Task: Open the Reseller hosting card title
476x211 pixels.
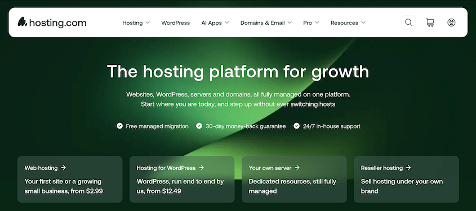Action: click(x=381, y=168)
